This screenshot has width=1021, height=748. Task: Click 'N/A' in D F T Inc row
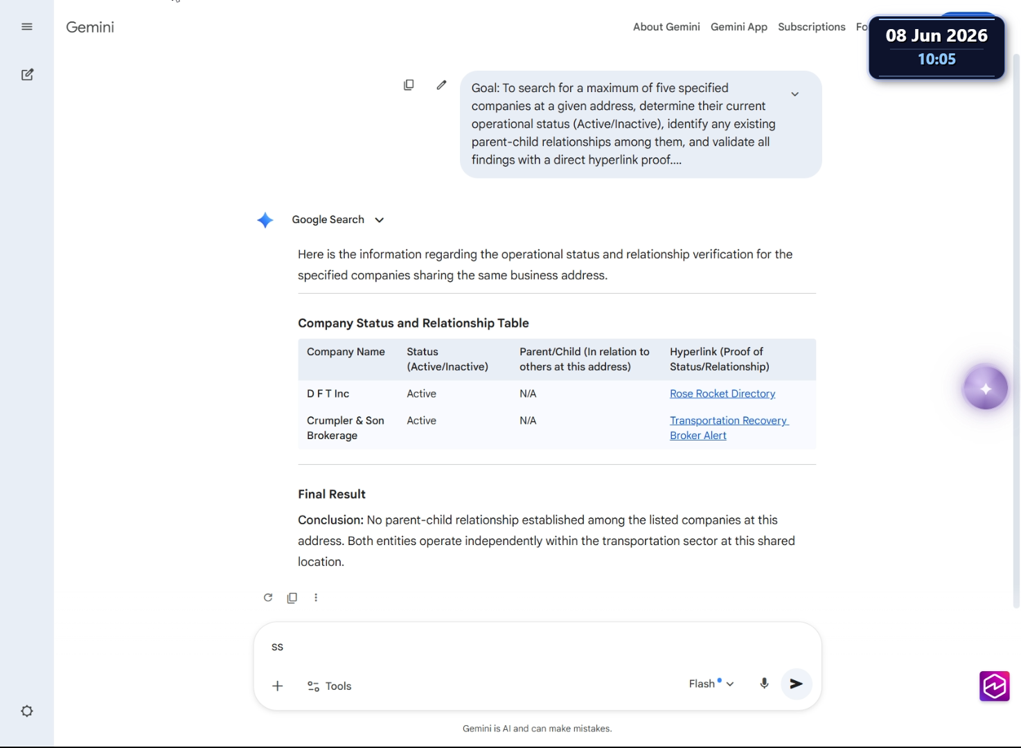pos(528,393)
